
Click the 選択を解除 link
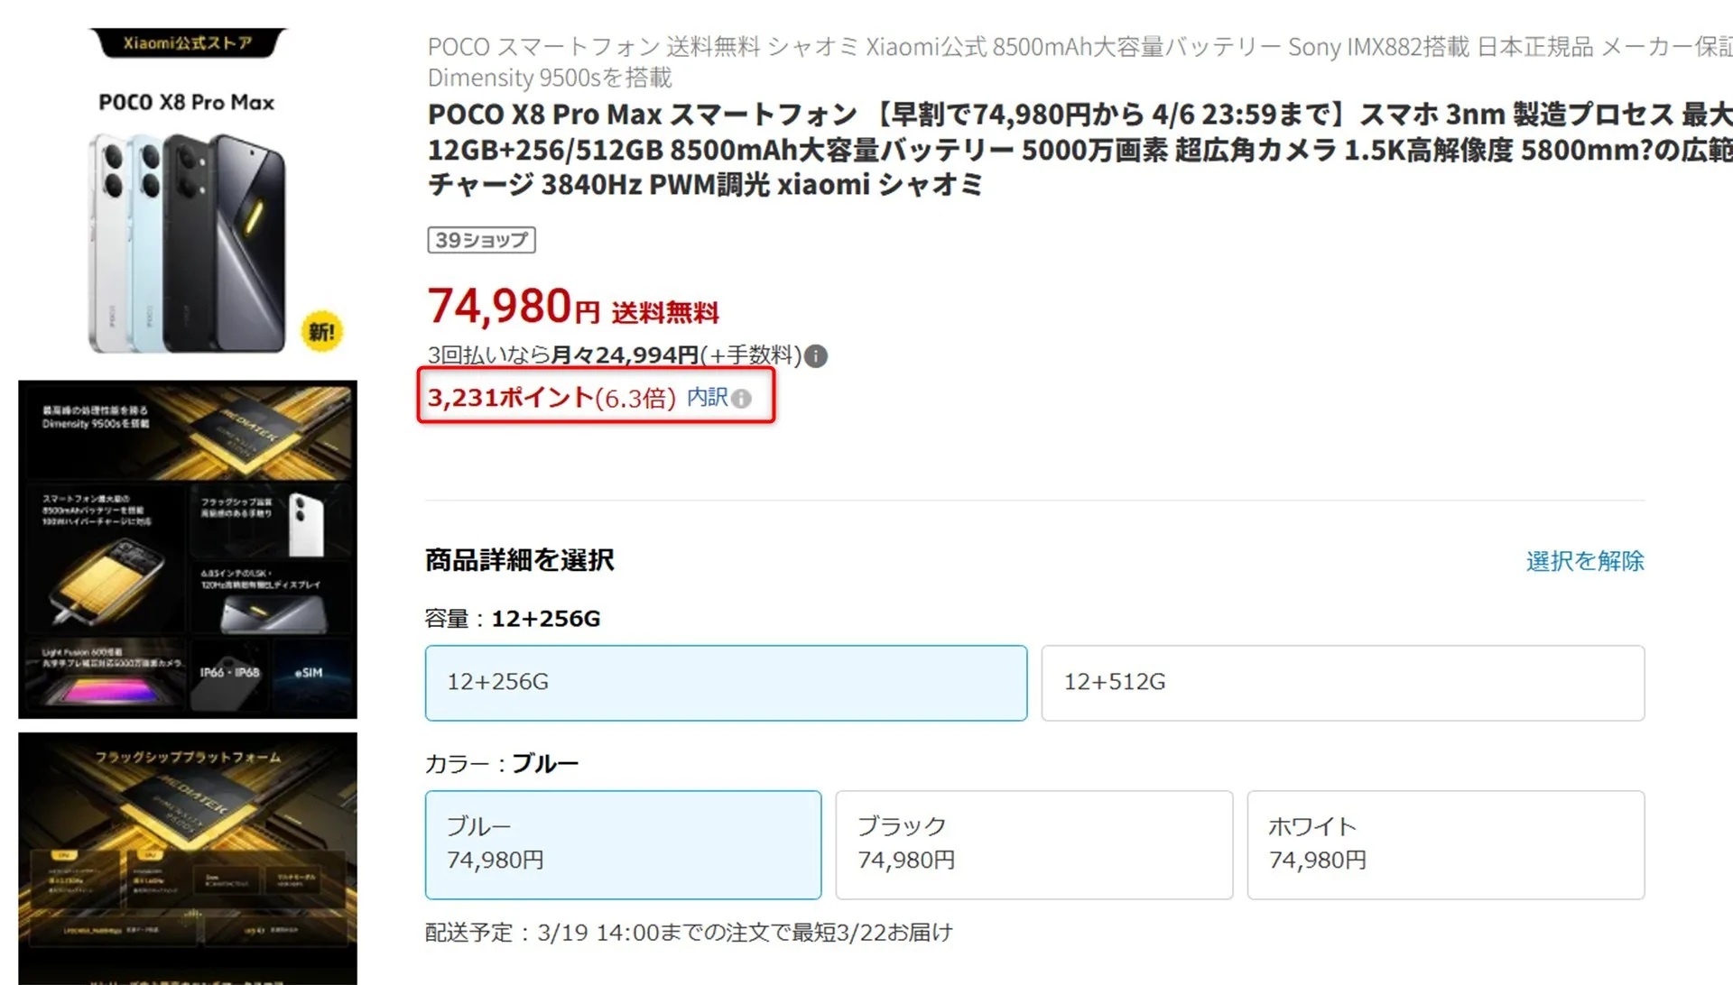(x=1584, y=561)
